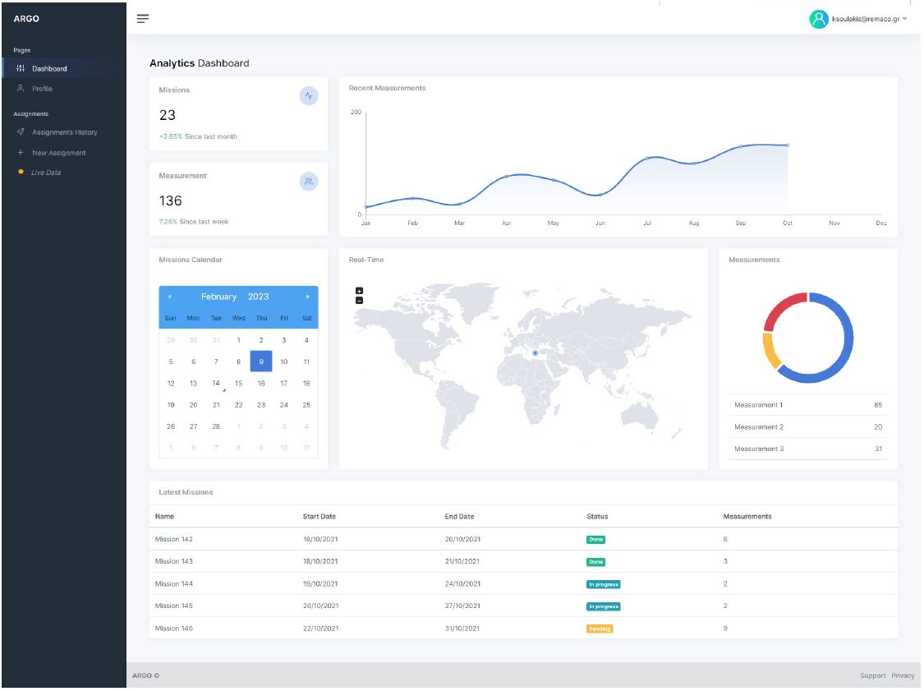Open the ksoulakis@remaco.gr account dropdown

coord(870,19)
